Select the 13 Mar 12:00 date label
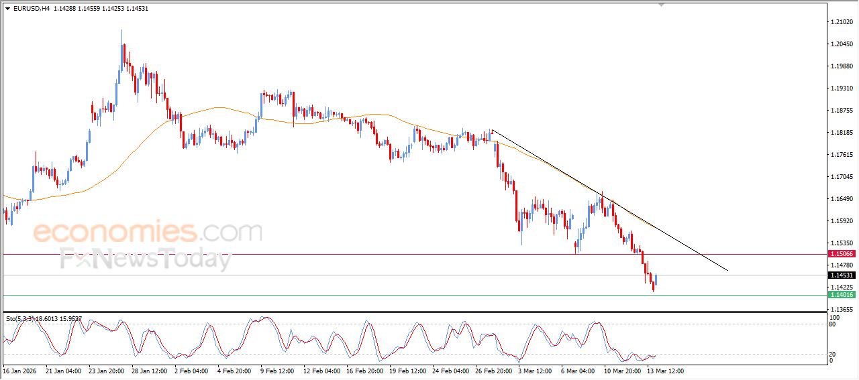The width and height of the screenshot is (859, 380). (665, 370)
